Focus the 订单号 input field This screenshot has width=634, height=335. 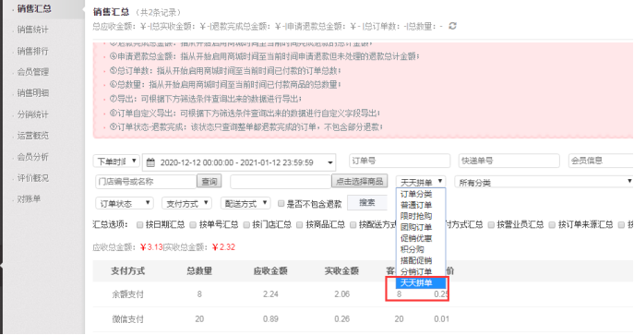(x=400, y=161)
